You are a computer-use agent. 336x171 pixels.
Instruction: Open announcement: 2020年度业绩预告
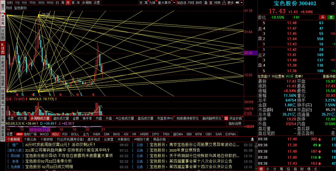185,150
